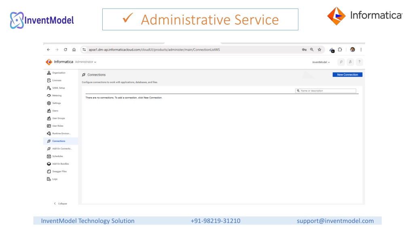Open the user profile icon in header
414x233 pixels.
coord(351,62)
